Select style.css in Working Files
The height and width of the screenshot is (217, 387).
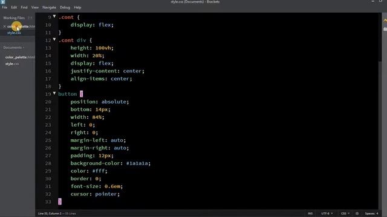14,33
